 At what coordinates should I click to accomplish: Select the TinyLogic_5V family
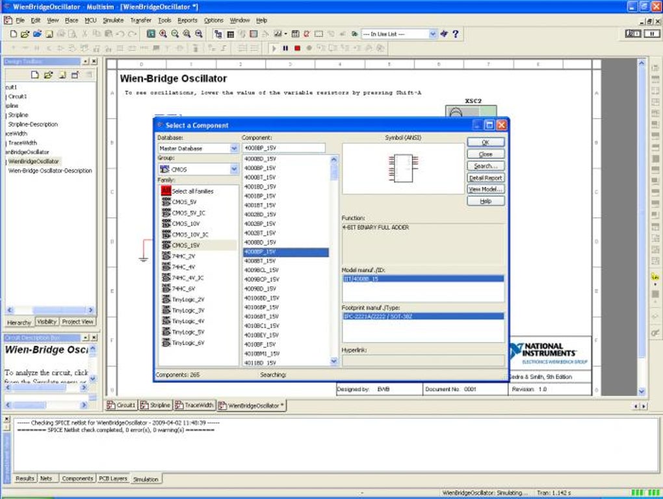(188, 332)
